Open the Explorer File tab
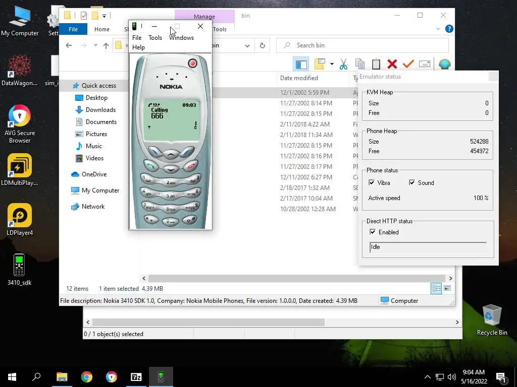This screenshot has height=387, width=517. pos(73,29)
